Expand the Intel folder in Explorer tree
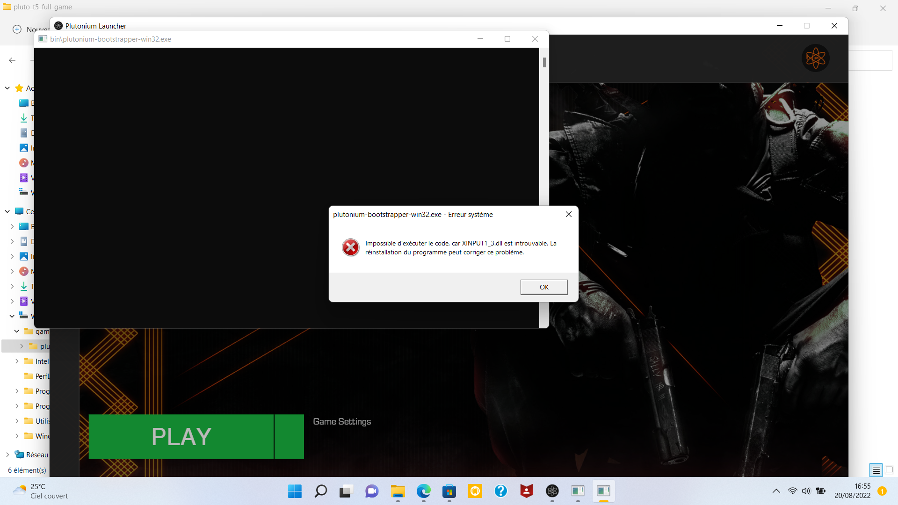 [17, 361]
